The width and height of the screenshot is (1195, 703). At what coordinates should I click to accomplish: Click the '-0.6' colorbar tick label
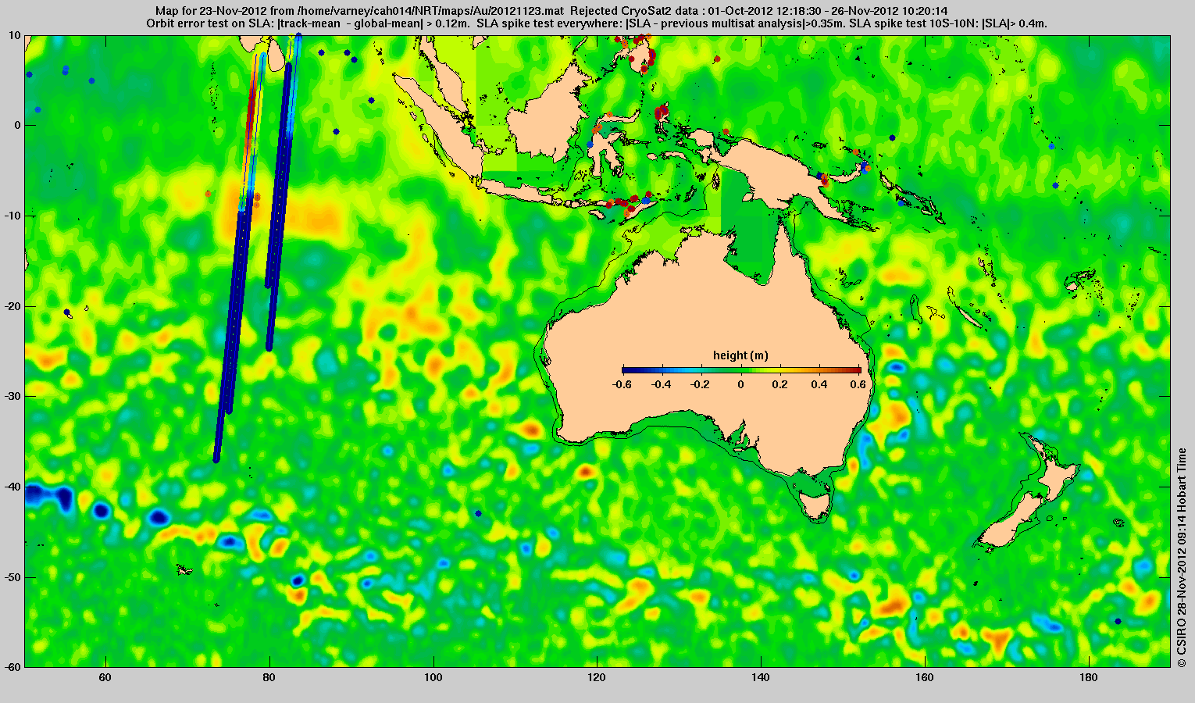[x=622, y=384]
